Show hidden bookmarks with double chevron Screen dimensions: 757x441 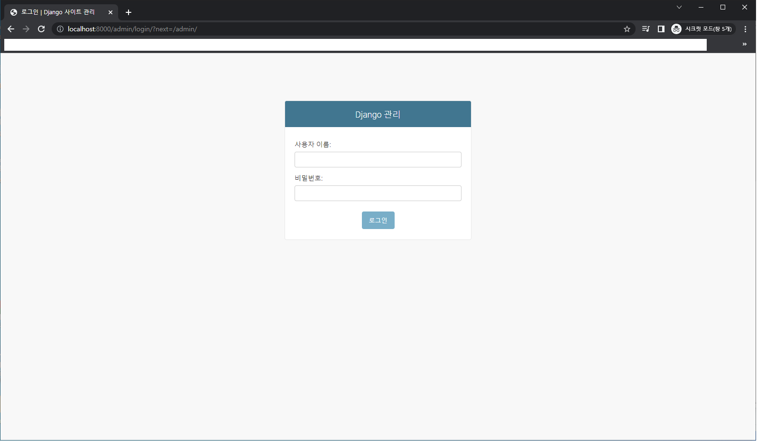(745, 44)
